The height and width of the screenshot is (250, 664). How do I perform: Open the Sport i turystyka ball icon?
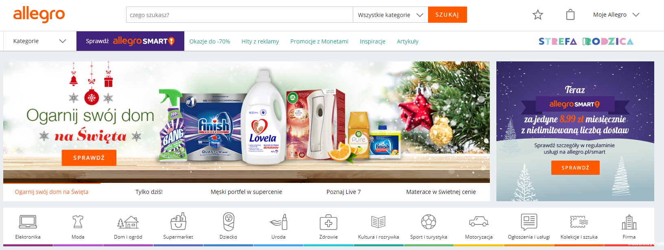pyautogui.click(x=428, y=222)
